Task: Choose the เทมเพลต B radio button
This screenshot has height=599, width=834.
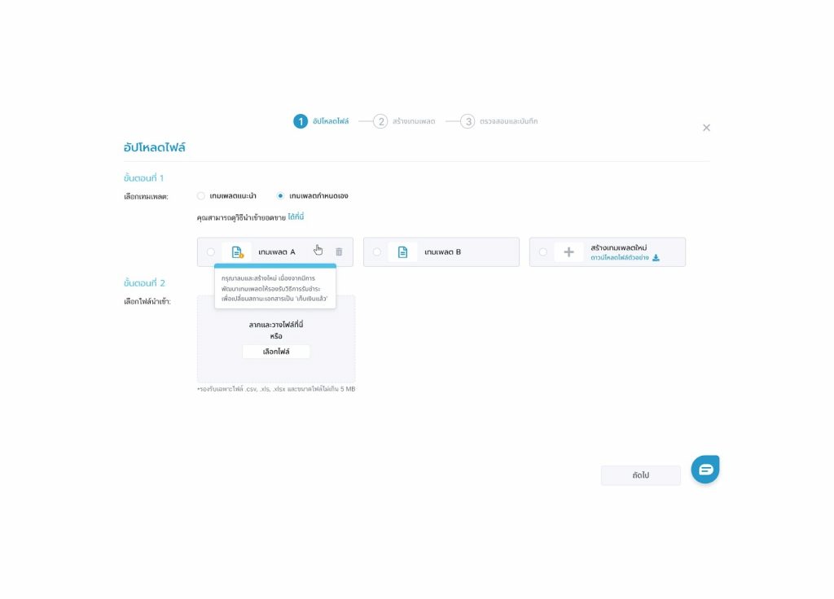Action: click(x=376, y=252)
